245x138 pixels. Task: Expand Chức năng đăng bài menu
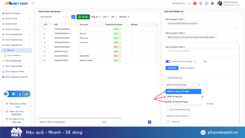coord(16,34)
